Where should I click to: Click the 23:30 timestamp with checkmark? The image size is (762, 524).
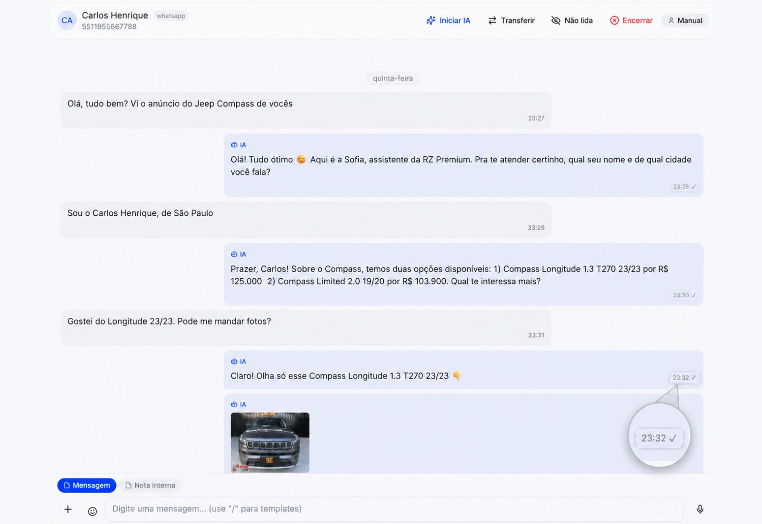pos(684,295)
